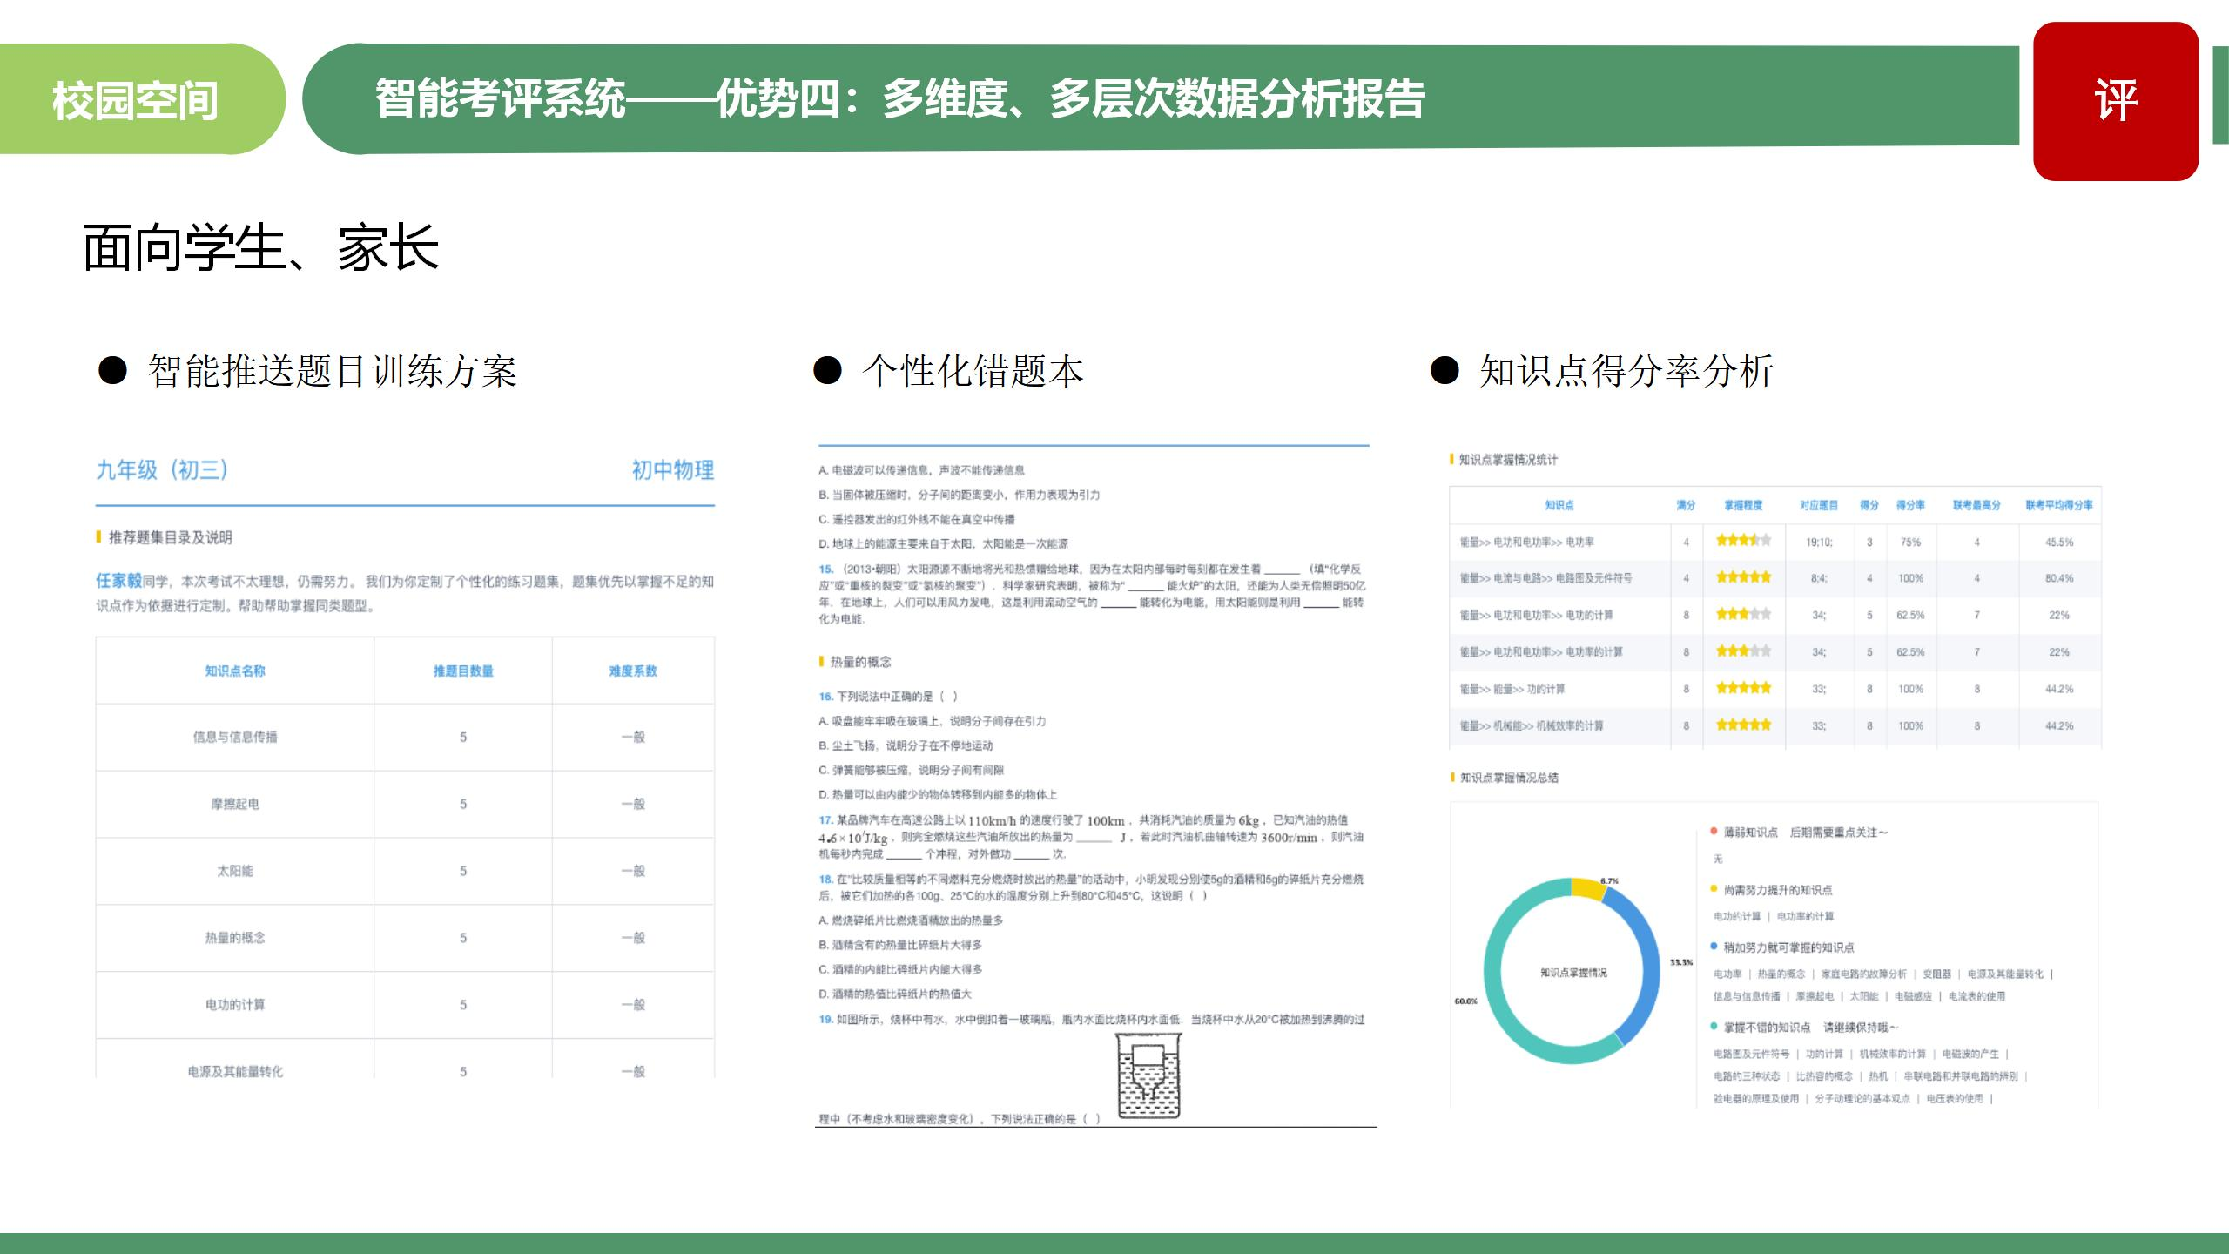Click blue legend dot 稍加努力就可掌握的知识点
This screenshot has height=1254, width=2229.
coord(1714,947)
